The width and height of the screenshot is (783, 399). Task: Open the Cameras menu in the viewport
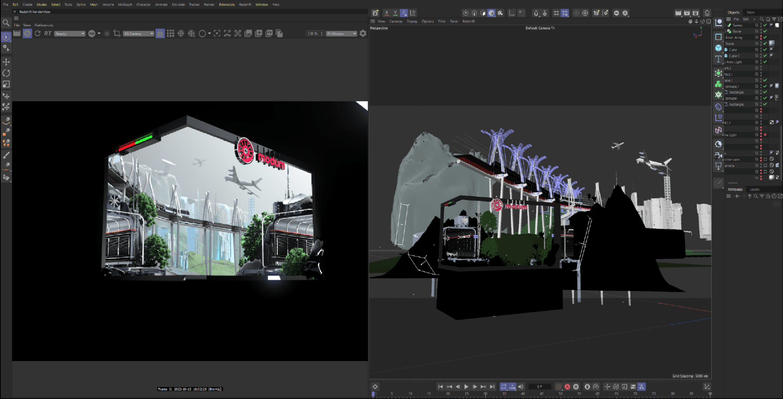(396, 21)
